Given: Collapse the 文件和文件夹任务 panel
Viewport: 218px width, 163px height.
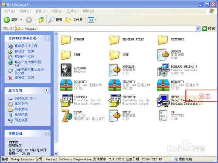Looking at the screenshot, I should (47, 38).
